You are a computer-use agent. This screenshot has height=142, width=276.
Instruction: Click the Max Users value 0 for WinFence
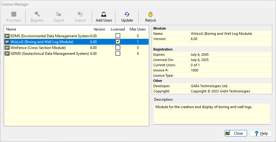(138, 48)
